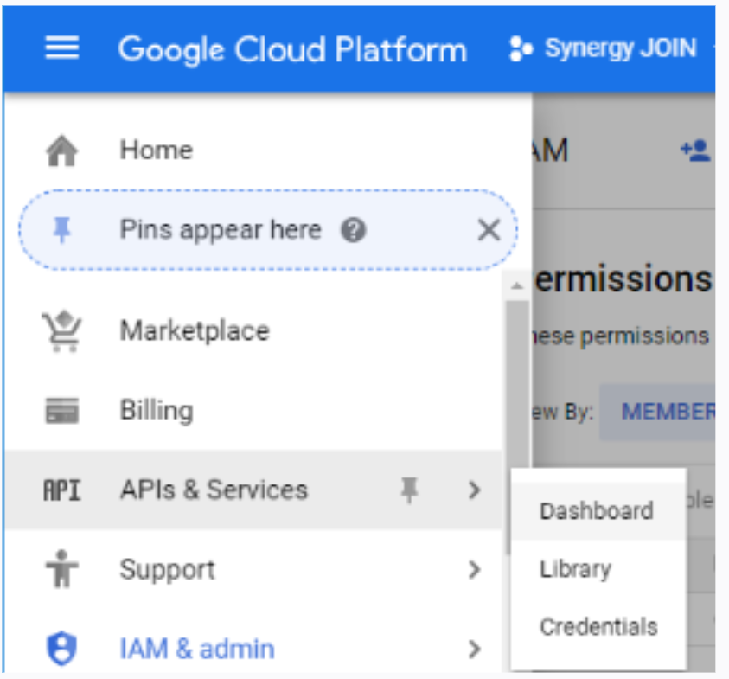Dismiss the Pins appear here banner
The height and width of the screenshot is (679, 729).
[x=489, y=230]
